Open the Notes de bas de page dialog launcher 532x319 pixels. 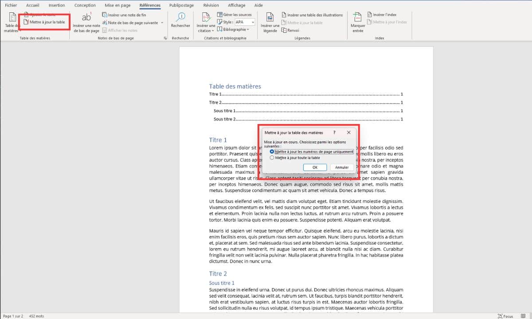[x=165, y=39]
